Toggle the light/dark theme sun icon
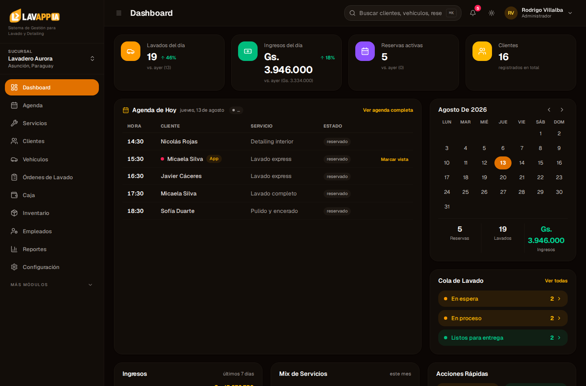The width and height of the screenshot is (586, 386). 492,13
